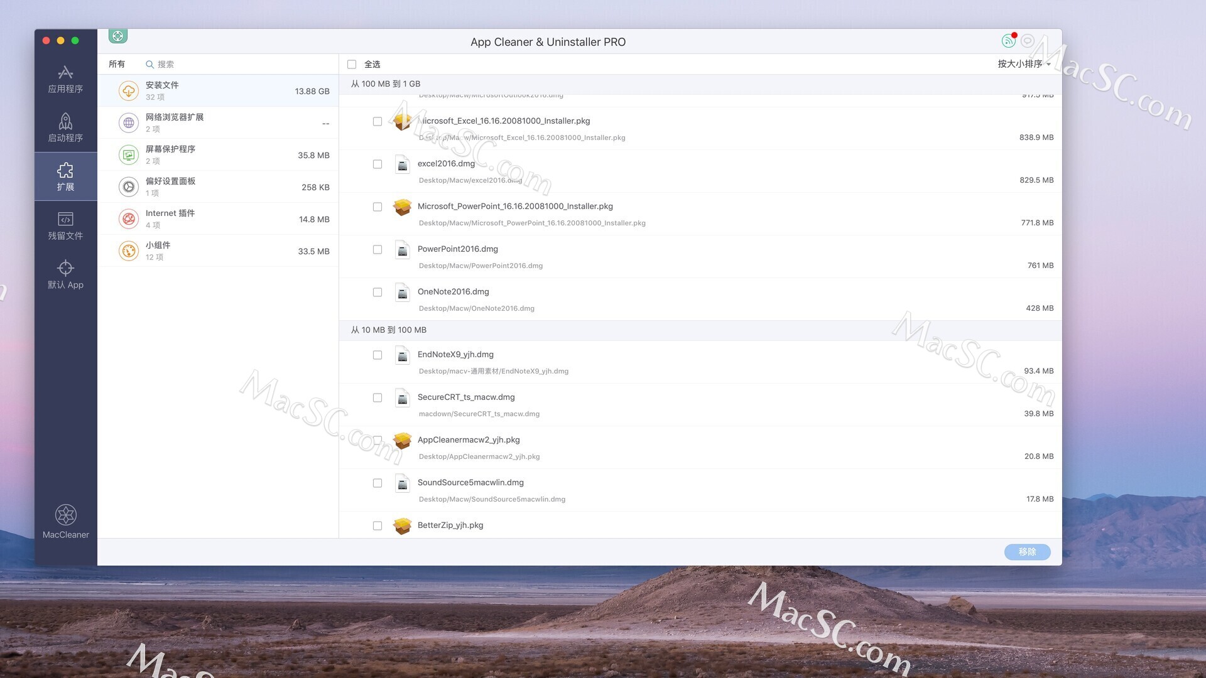Open the news feed icon with red dot
The width and height of the screenshot is (1206, 678).
tap(1009, 41)
